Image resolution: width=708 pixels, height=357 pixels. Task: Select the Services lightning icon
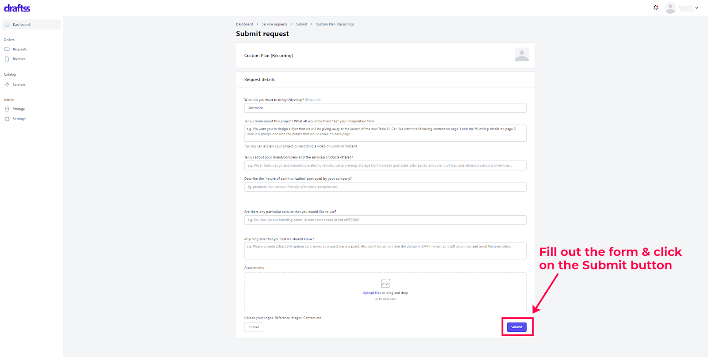pyautogui.click(x=7, y=84)
